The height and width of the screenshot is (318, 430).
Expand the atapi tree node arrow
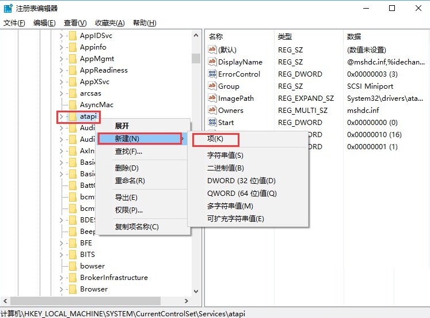pyautogui.click(x=62, y=116)
